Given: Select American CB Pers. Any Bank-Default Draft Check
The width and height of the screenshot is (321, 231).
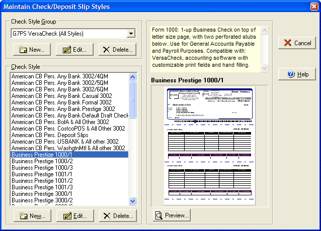Looking at the screenshot, I should click(x=69, y=115).
